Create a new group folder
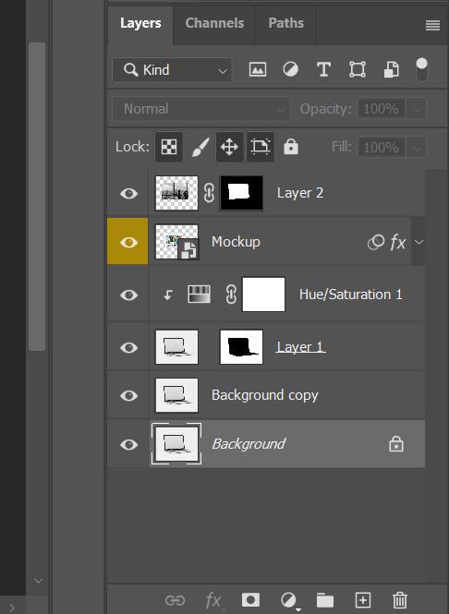The height and width of the screenshot is (614, 449). click(325, 600)
